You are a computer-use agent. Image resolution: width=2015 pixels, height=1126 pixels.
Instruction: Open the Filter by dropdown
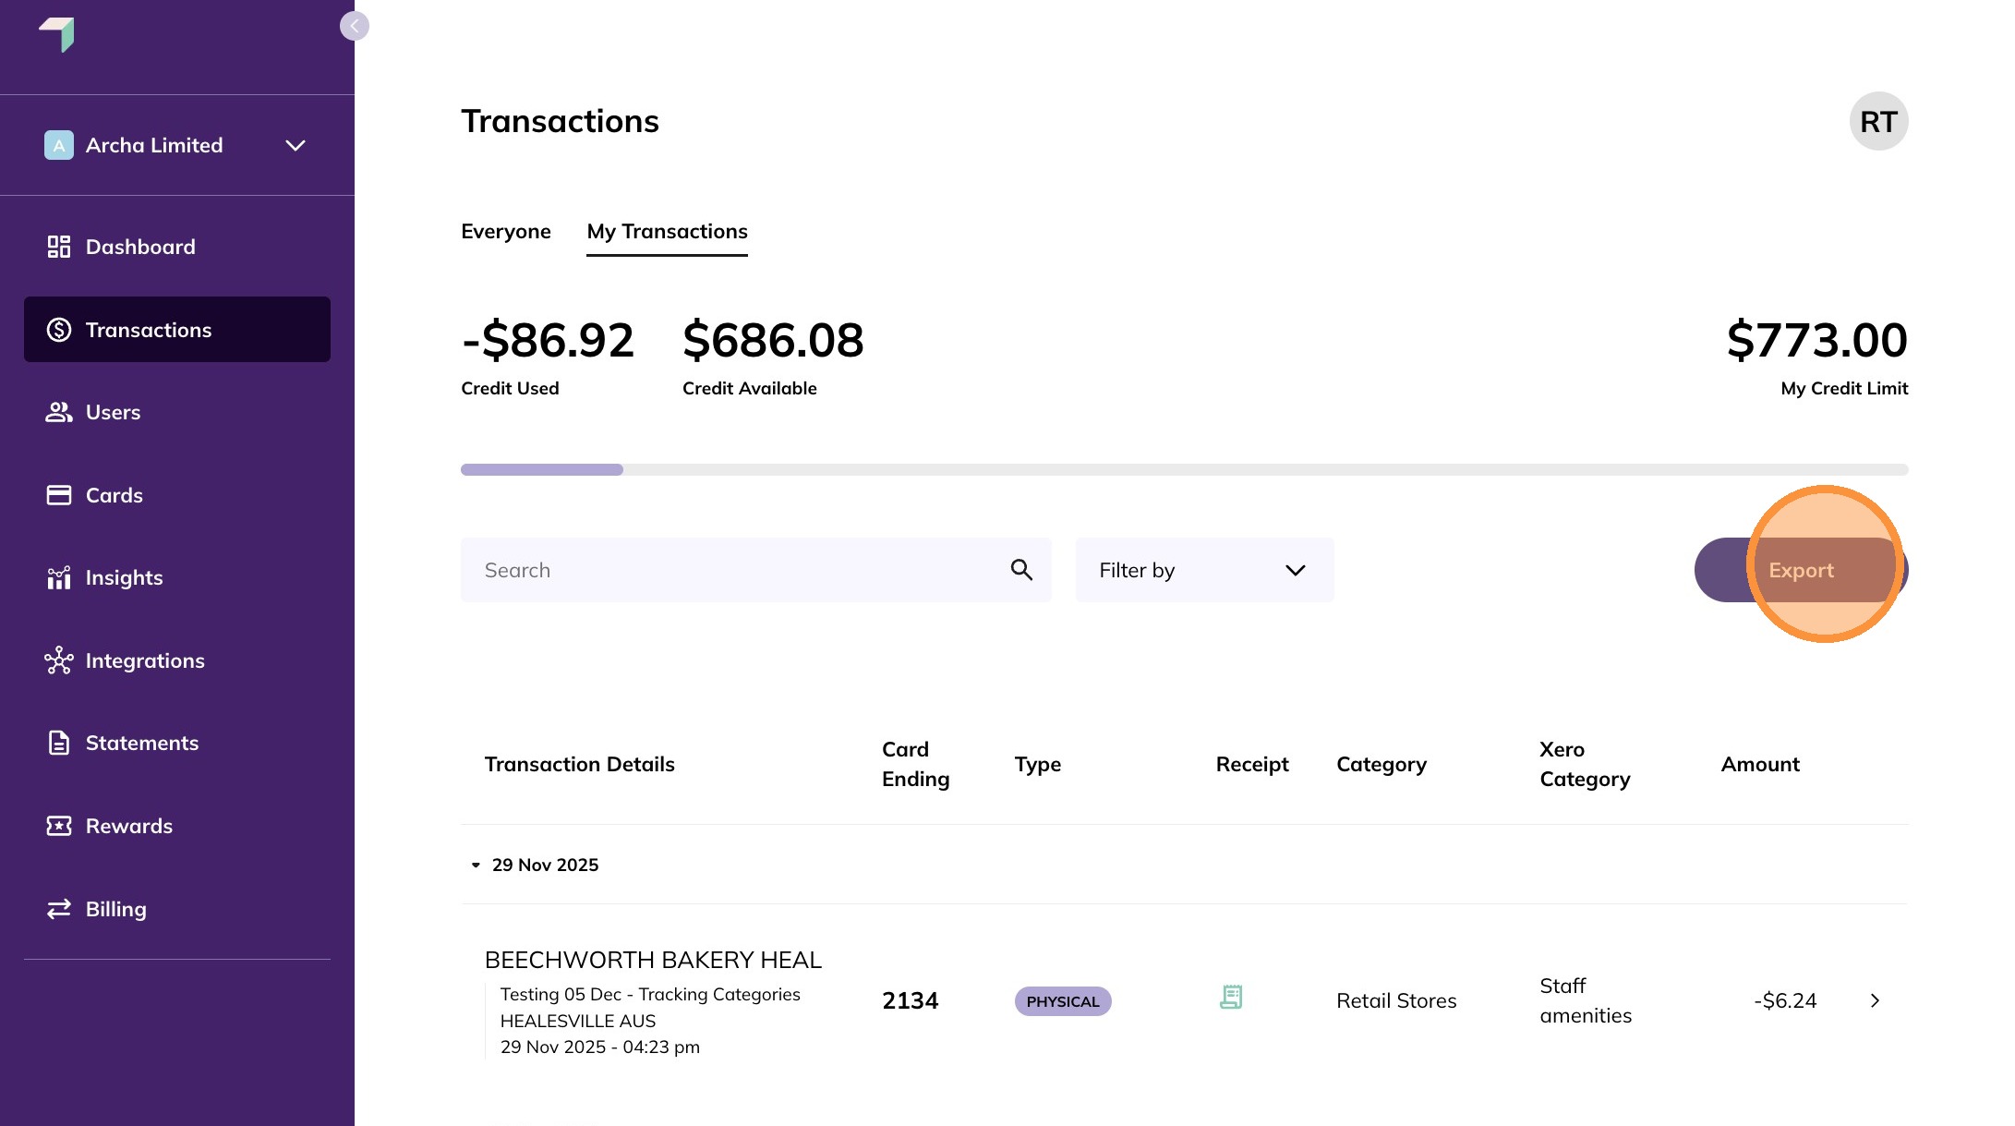1204,570
